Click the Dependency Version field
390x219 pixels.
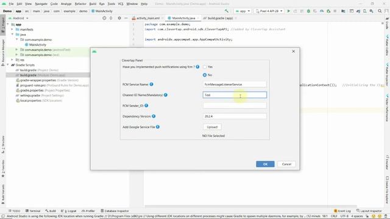235,116
